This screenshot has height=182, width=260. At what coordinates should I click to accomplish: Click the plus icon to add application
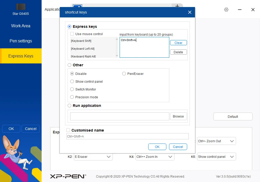pos(177,6)
